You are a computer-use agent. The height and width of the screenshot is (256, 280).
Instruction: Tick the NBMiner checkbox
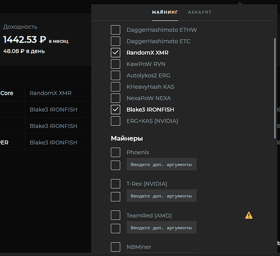pos(115,247)
